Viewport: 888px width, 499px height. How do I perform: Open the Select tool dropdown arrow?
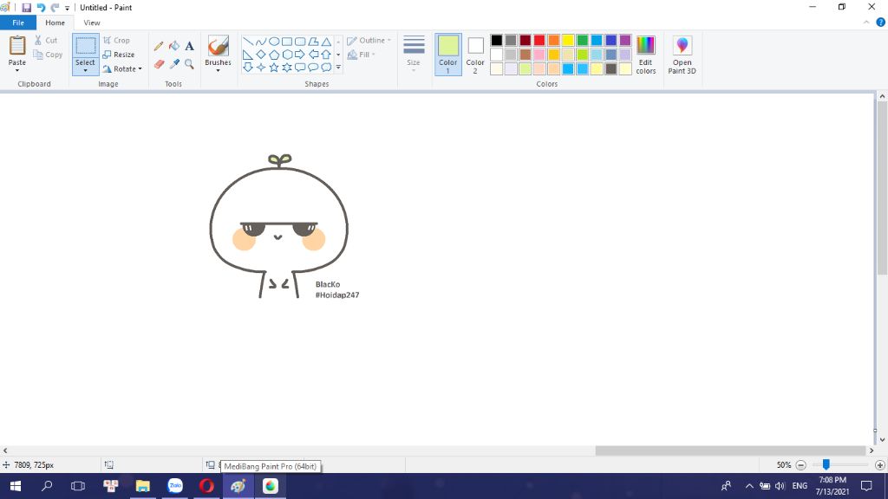[85, 70]
